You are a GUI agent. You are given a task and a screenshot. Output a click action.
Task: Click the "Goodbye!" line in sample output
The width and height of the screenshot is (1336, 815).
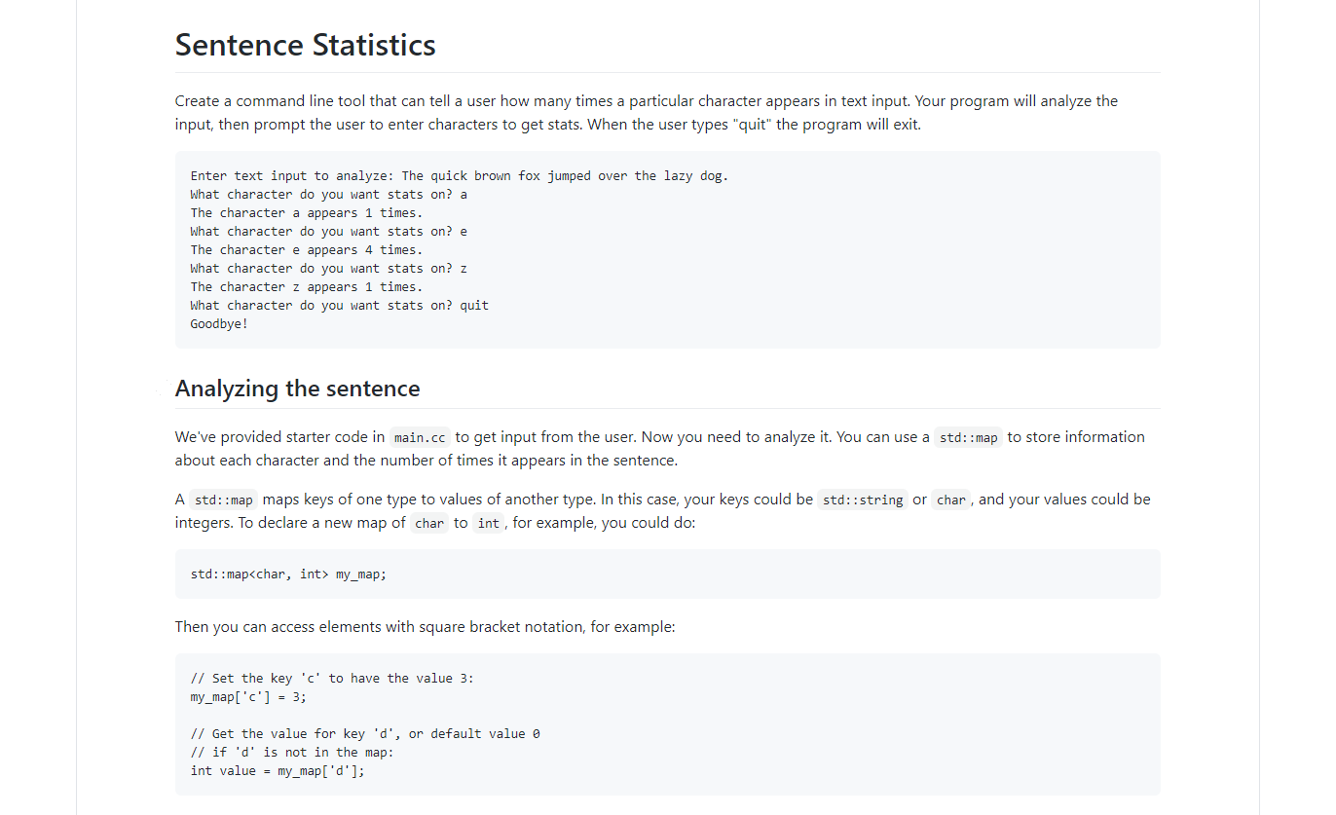coord(219,324)
